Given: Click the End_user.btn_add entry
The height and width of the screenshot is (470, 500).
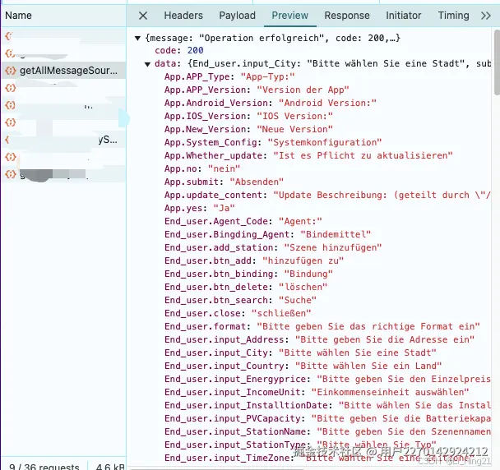Looking at the screenshot, I should pos(254,260).
